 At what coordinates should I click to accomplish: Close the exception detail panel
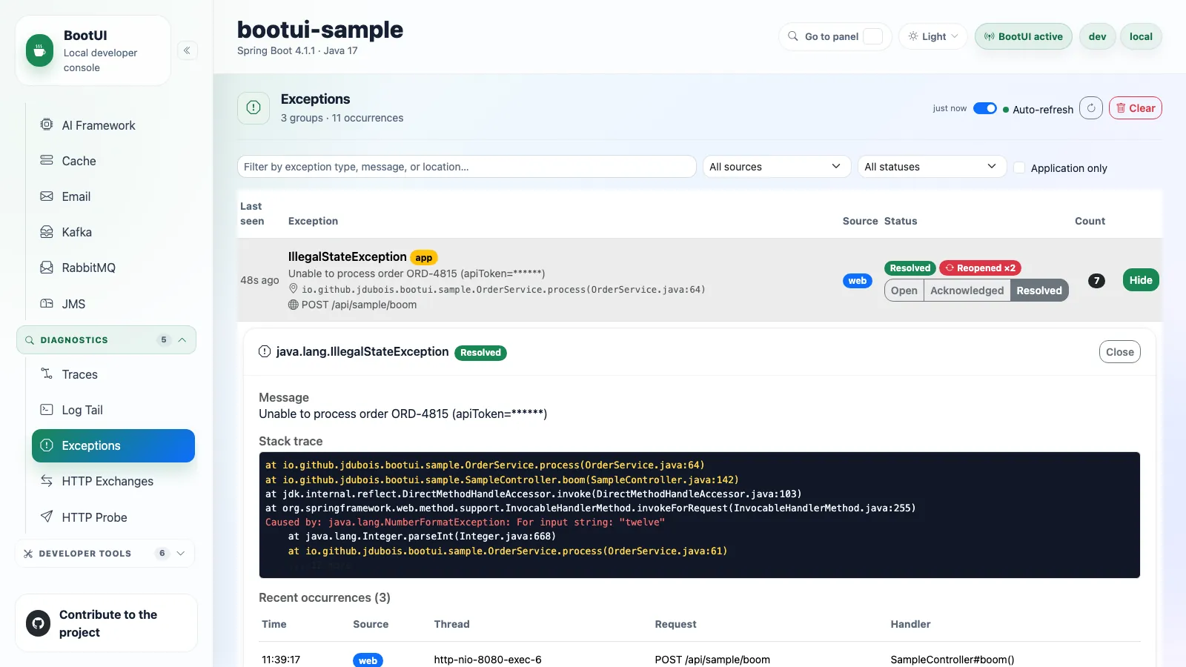[1119, 352]
